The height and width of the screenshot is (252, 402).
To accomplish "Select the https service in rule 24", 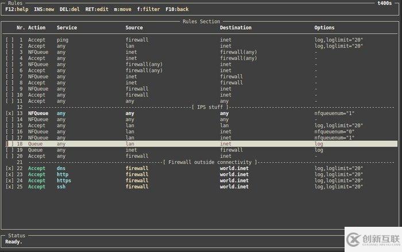I will coord(64,180).
